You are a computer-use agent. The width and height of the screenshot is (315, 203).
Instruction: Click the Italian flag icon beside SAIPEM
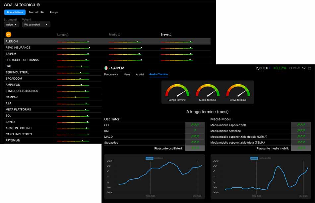[x=106, y=68]
